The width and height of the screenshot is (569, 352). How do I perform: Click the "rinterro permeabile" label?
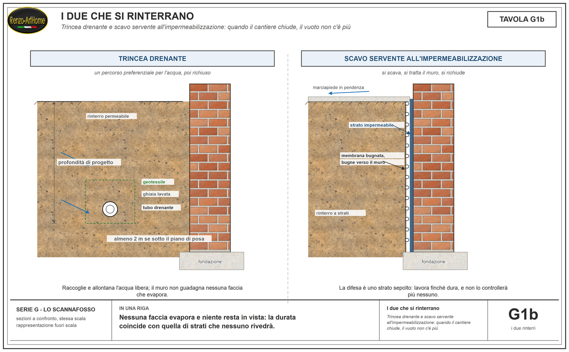[111, 116]
